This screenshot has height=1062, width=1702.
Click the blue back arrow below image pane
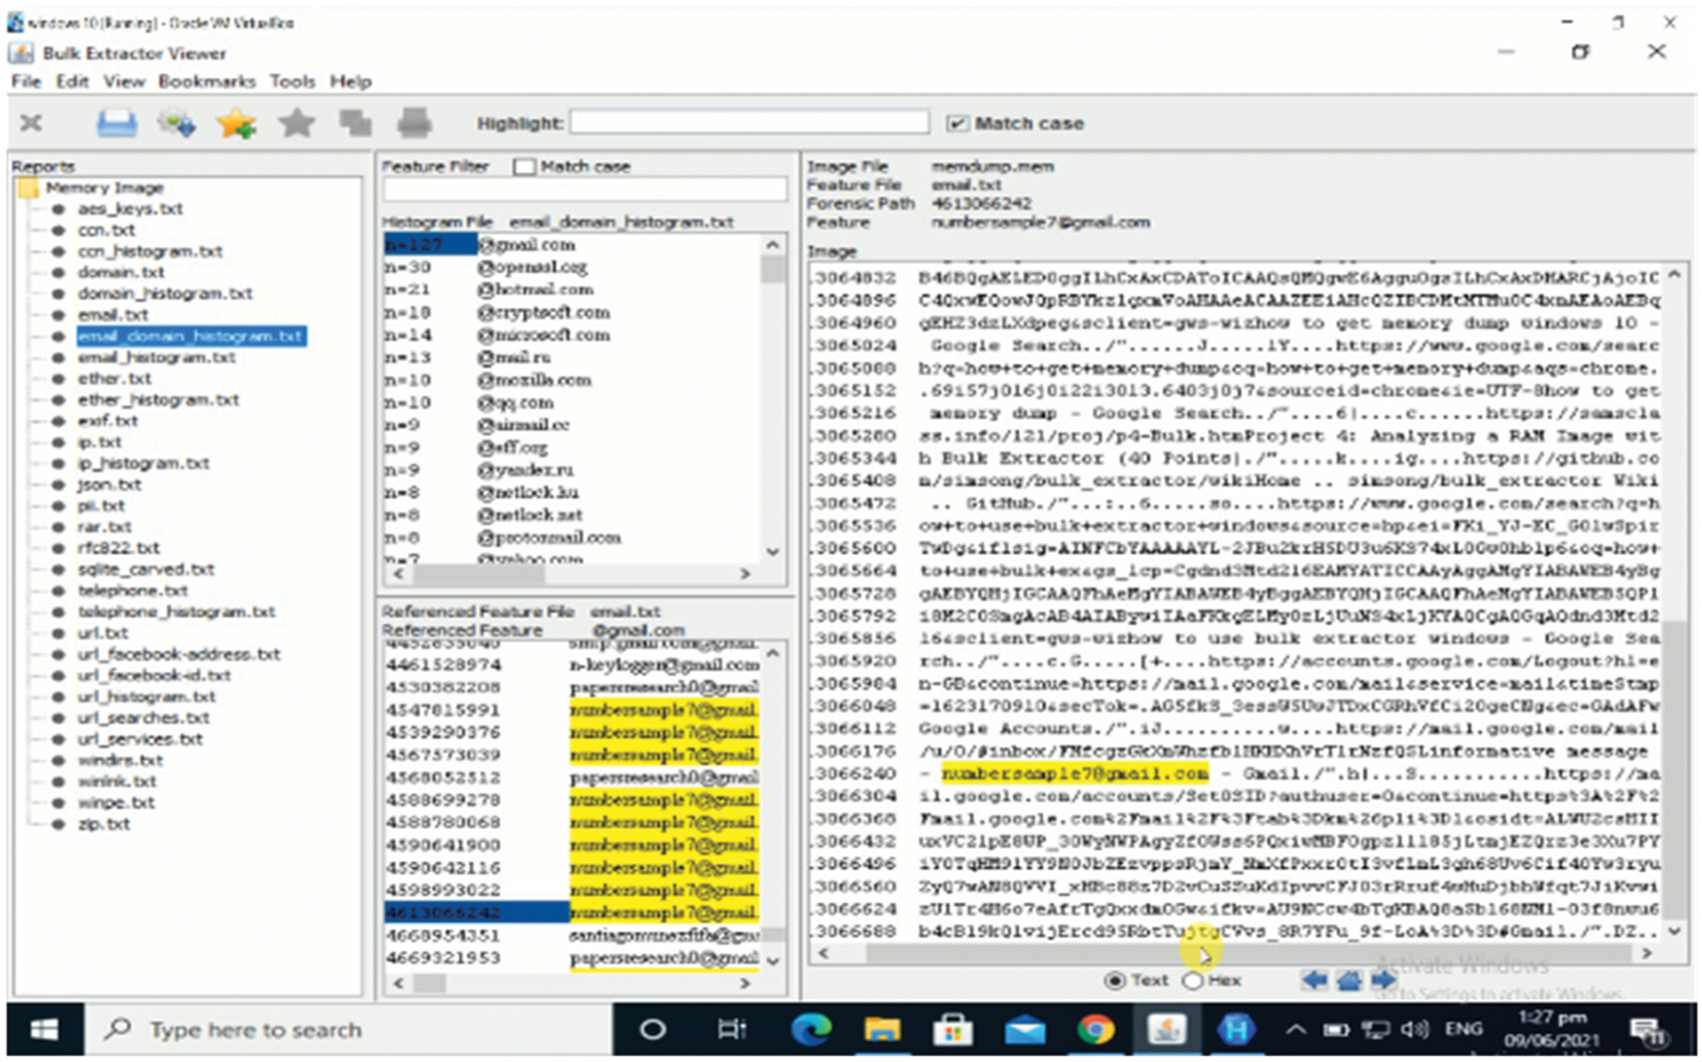coord(1313,980)
